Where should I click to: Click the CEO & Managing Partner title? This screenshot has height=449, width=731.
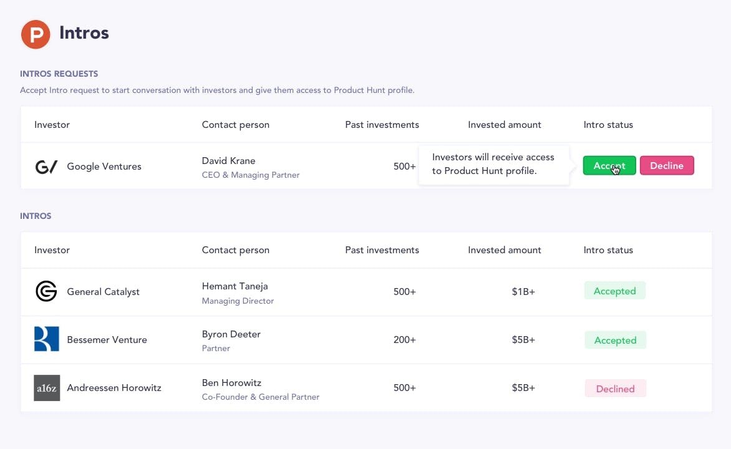250,175
